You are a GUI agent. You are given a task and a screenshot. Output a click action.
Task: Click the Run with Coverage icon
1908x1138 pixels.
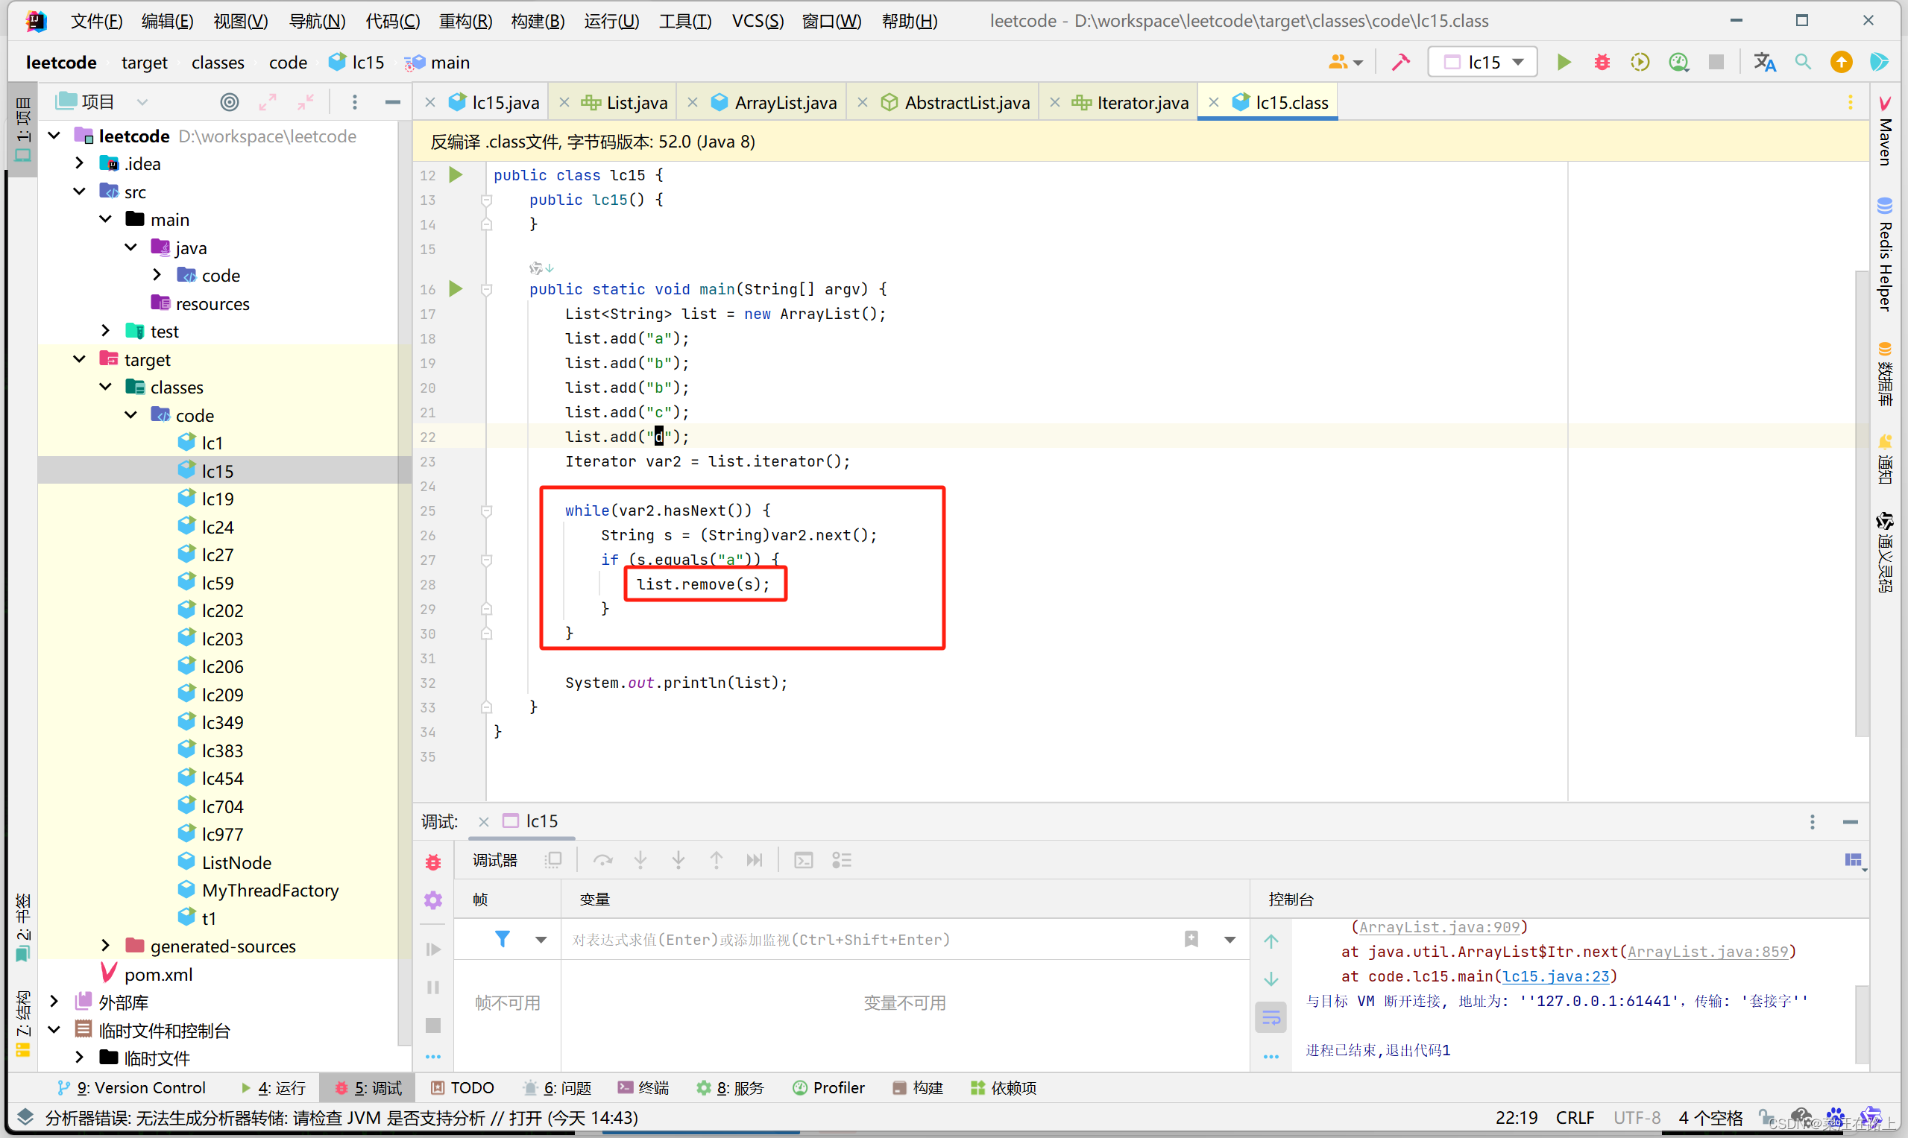(1640, 62)
